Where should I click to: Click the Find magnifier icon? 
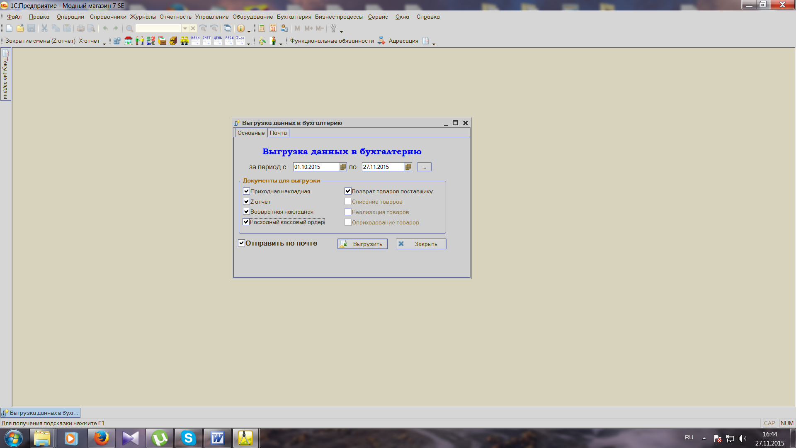point(129,28)
